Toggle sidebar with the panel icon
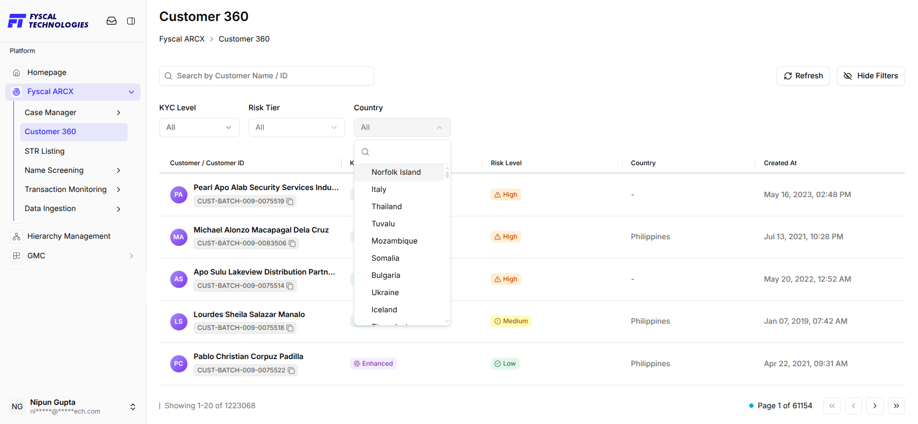The width and height of the screenshot is (918, 424). [131, 21]
